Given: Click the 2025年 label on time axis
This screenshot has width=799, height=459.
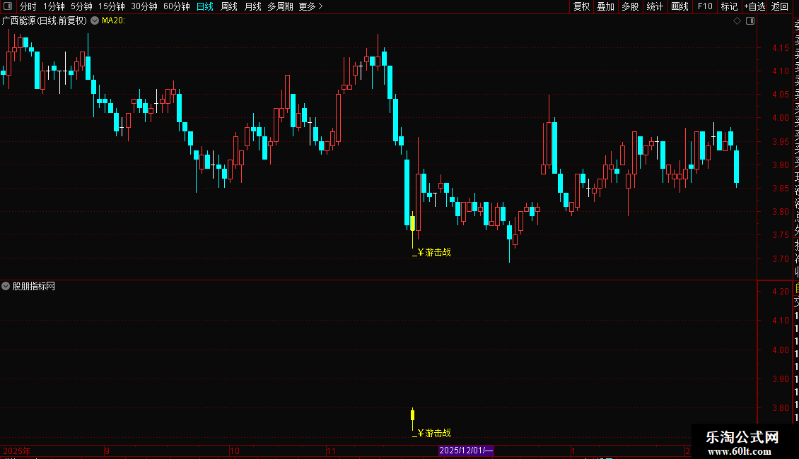Looking at the screenshot, I should coord(17,451).
